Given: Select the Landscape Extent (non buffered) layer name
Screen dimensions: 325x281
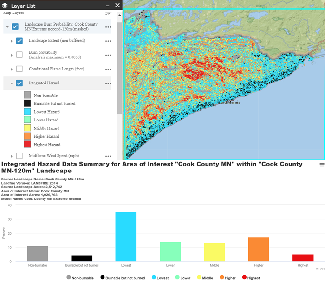Looking at the screenshot, I should point(57,40).
